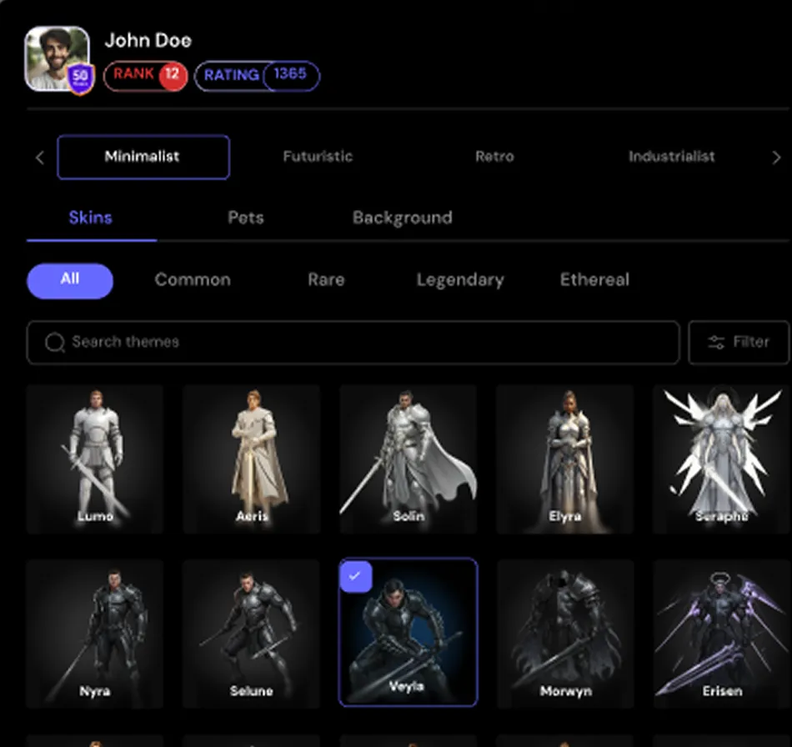
Task: Choose the Rare rarity filter
Action: (326, 280)
